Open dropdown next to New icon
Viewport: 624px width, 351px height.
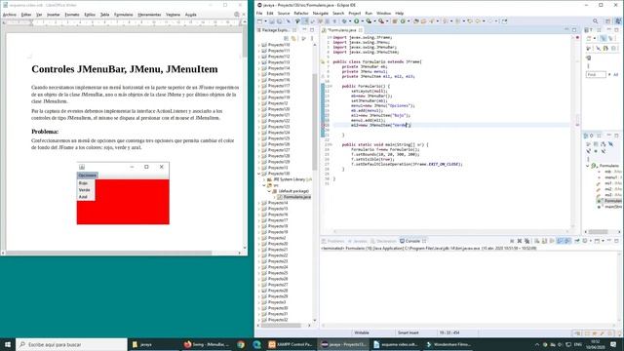265,21
